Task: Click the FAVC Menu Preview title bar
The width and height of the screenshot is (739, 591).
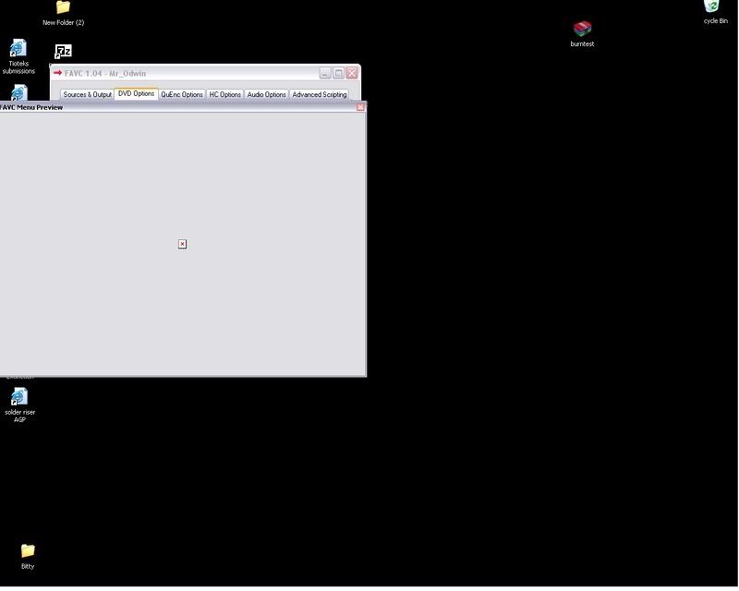Action: pos(185,107)
